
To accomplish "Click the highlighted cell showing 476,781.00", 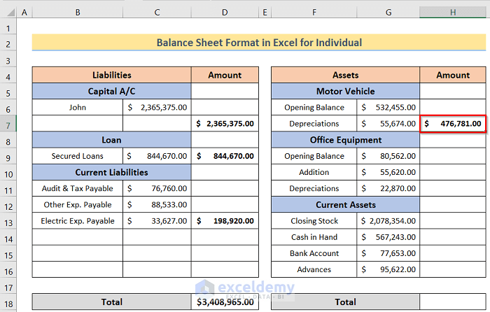I will pos(453,124).
